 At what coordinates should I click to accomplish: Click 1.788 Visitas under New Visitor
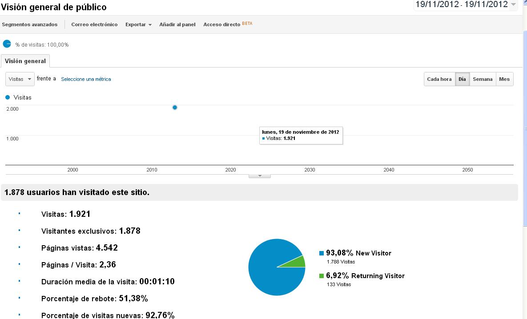click(x=341, y=262)
